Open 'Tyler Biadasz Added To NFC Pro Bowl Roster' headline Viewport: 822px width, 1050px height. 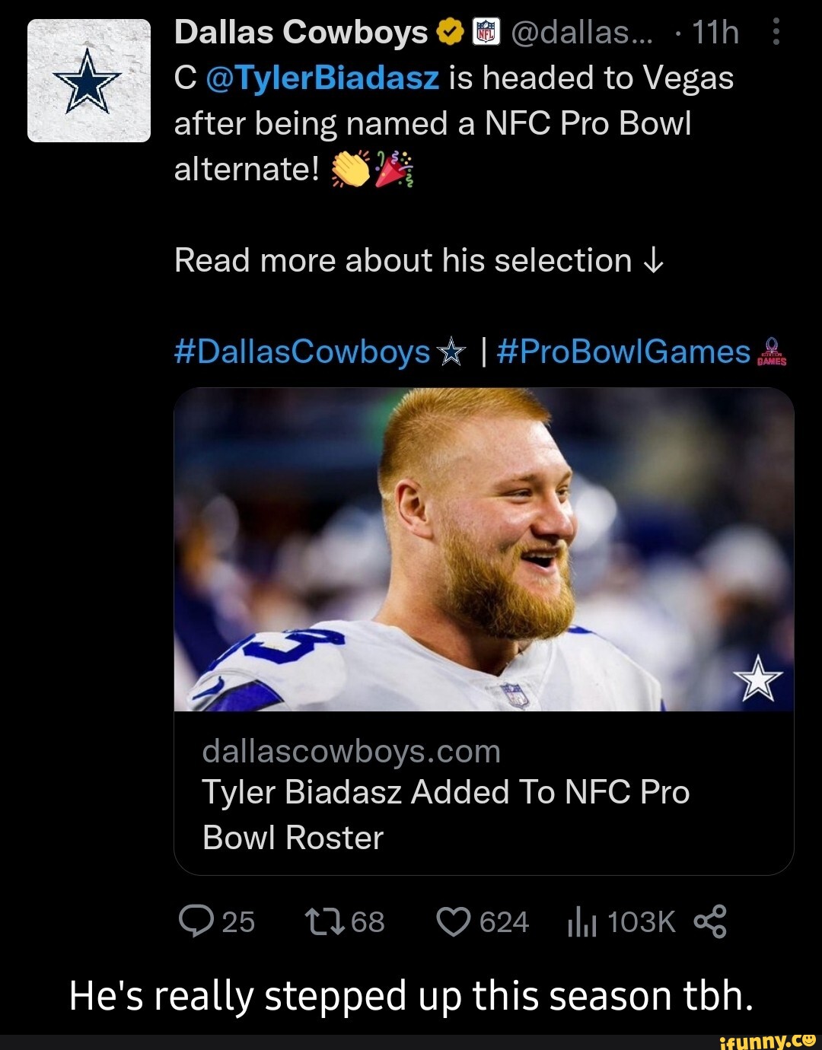(445, 815)
